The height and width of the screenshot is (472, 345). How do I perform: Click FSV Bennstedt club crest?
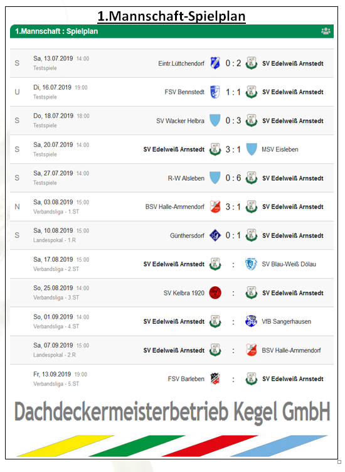215,92
